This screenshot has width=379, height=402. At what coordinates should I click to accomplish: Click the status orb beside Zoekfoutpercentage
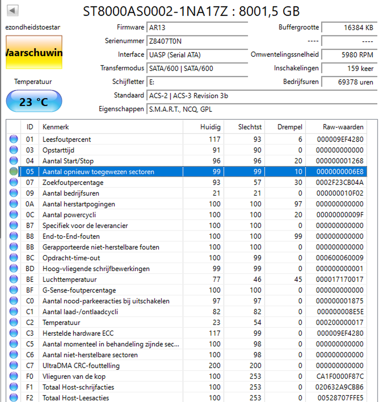[x=14, y=182]
